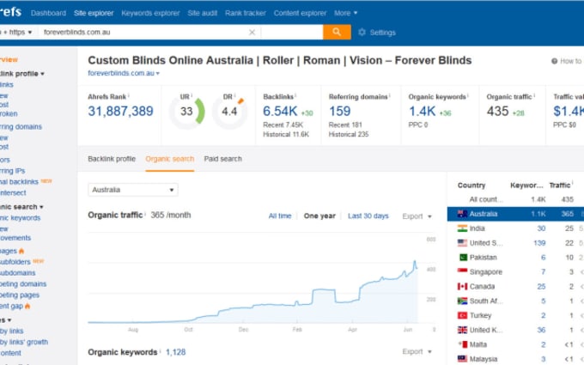Click the fire icon beside Content gap
This screenshot has width=584, height=365.
(x=27, y=306)
